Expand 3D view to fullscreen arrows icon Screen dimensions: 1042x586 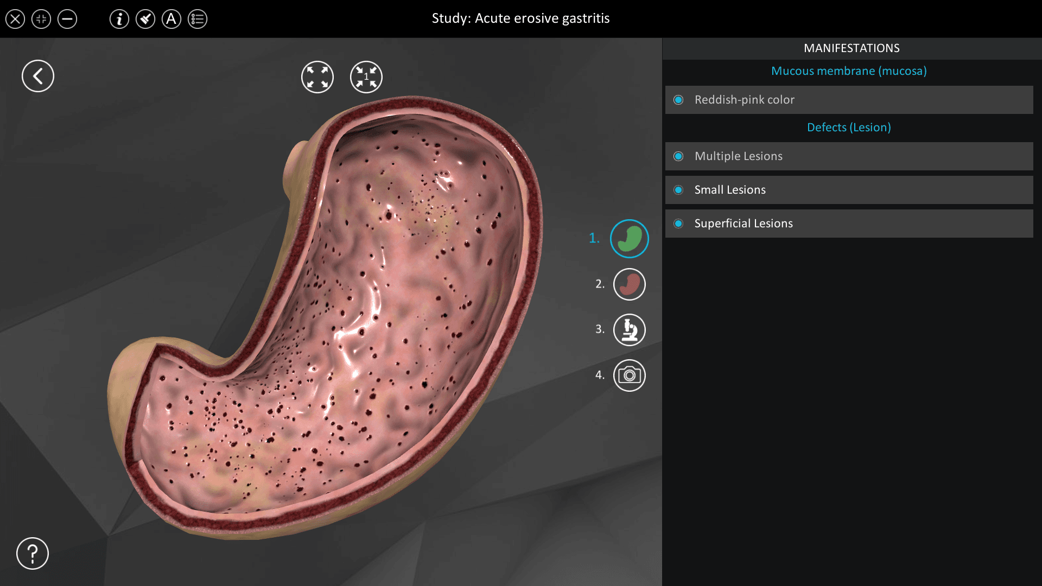tap(317, 77)
